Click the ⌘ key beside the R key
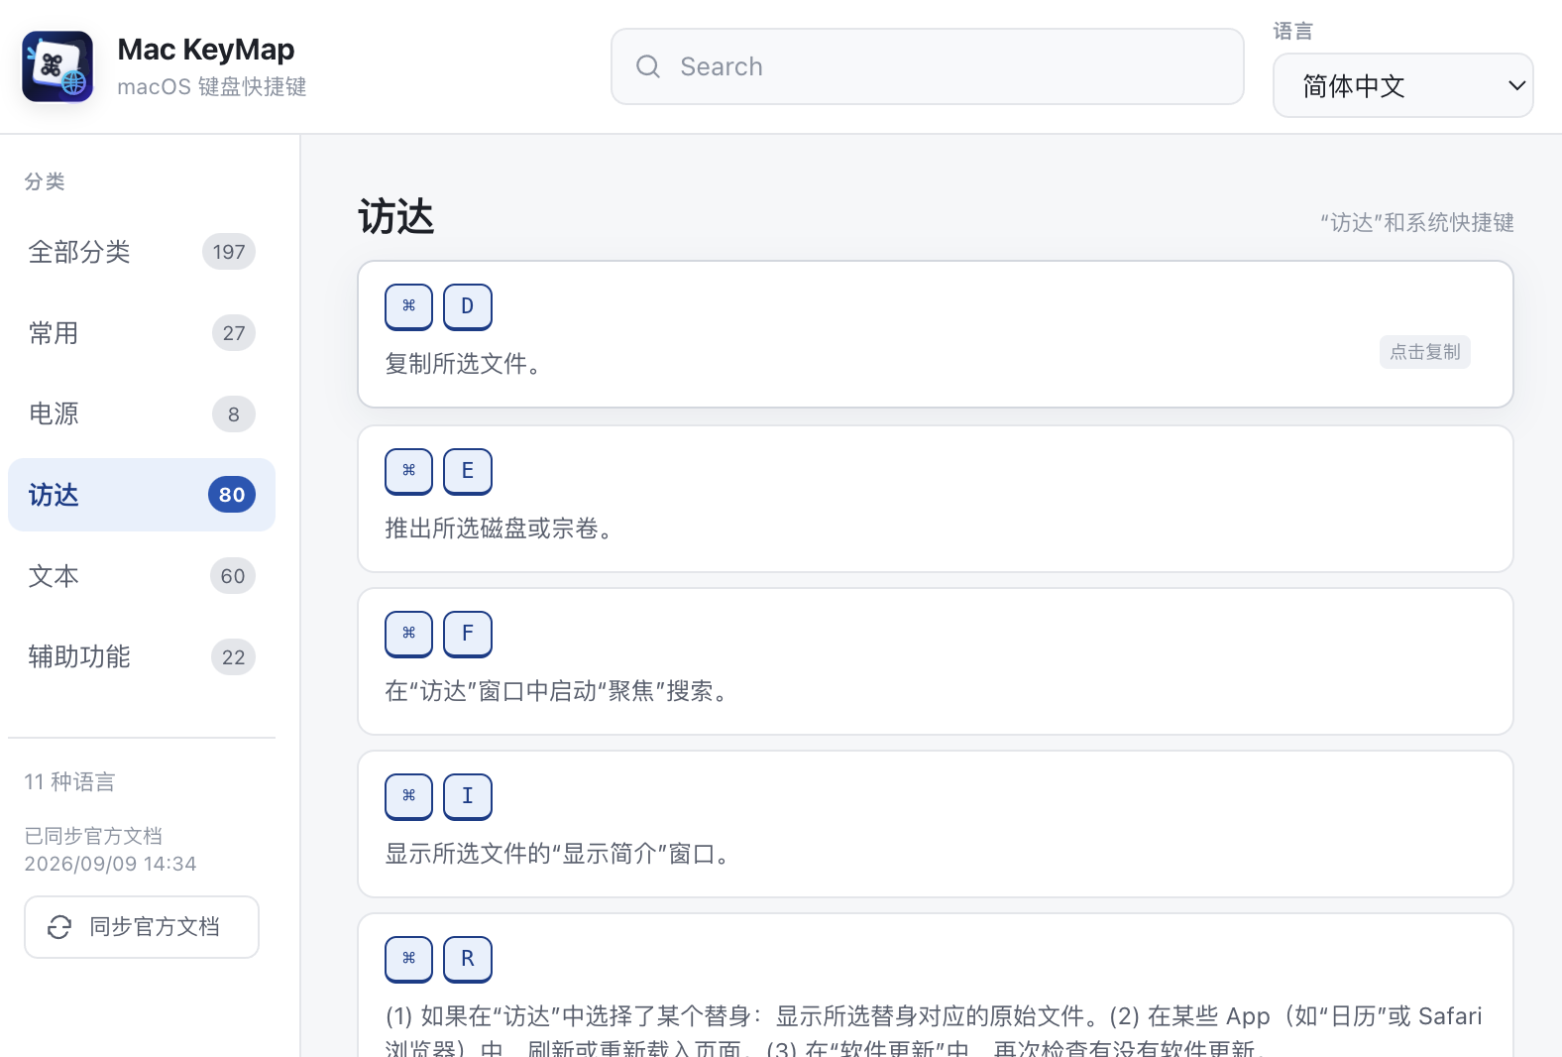The image size is (1562, 1057). (409, 959)
